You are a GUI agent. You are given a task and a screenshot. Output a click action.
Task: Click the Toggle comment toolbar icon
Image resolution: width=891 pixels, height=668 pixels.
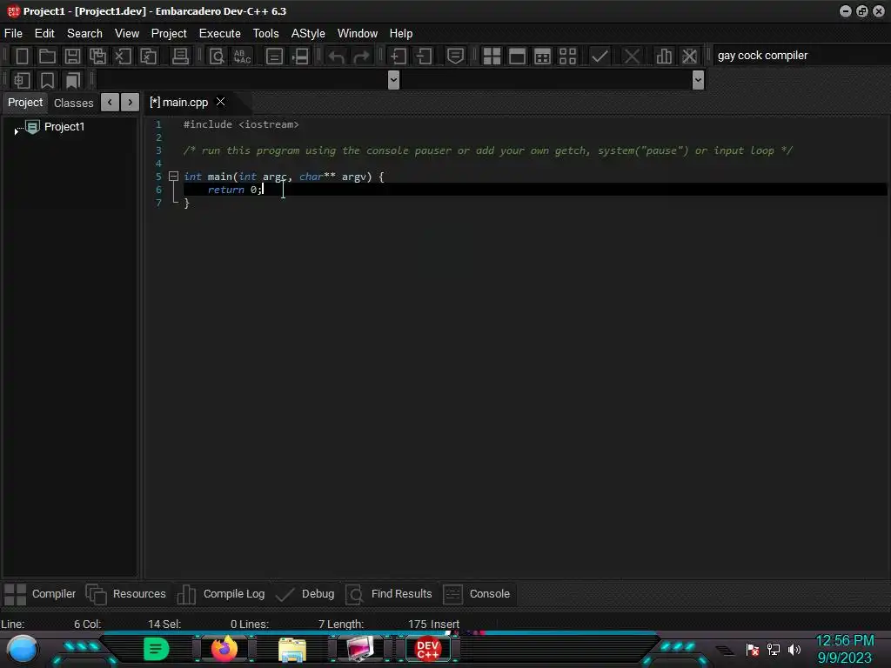tap(455, 57)
